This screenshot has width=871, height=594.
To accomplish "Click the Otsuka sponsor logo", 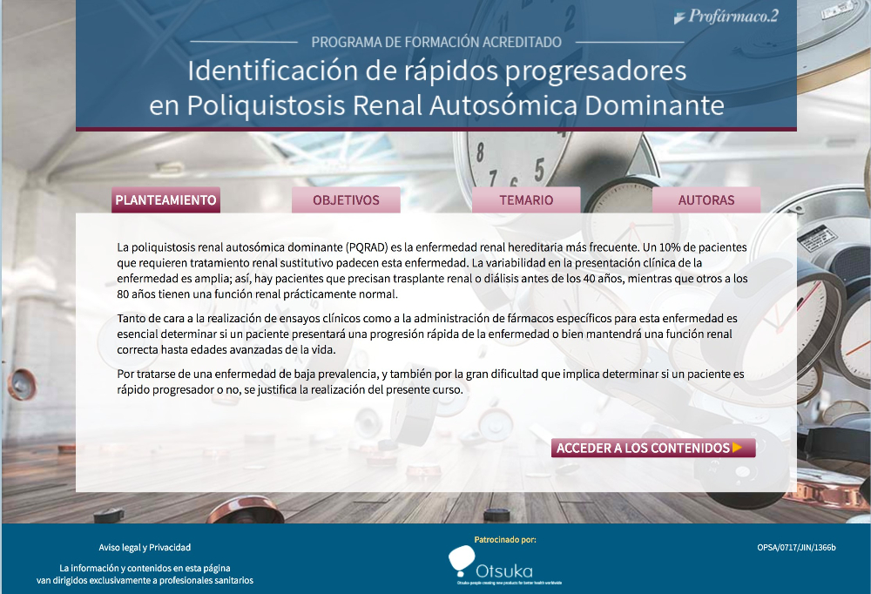I will coord(504,565).
